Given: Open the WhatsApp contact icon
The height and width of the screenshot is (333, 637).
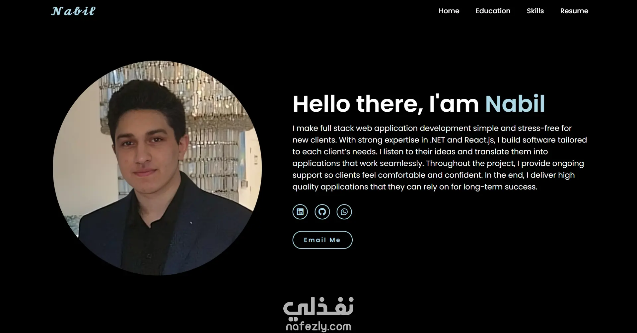Looking at the screenshot, I should pos(344,212).
